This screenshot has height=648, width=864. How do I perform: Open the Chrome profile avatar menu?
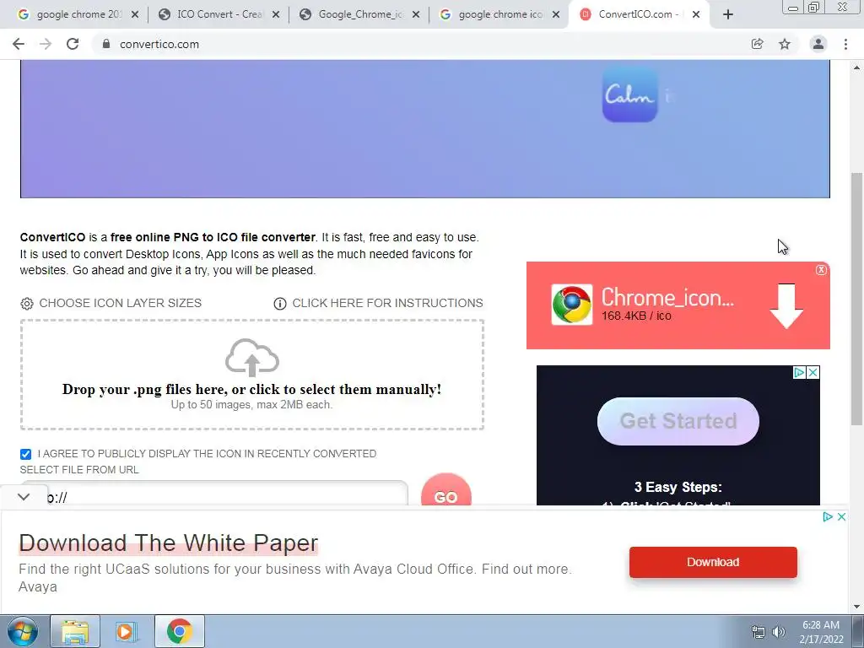coord(818,44)
